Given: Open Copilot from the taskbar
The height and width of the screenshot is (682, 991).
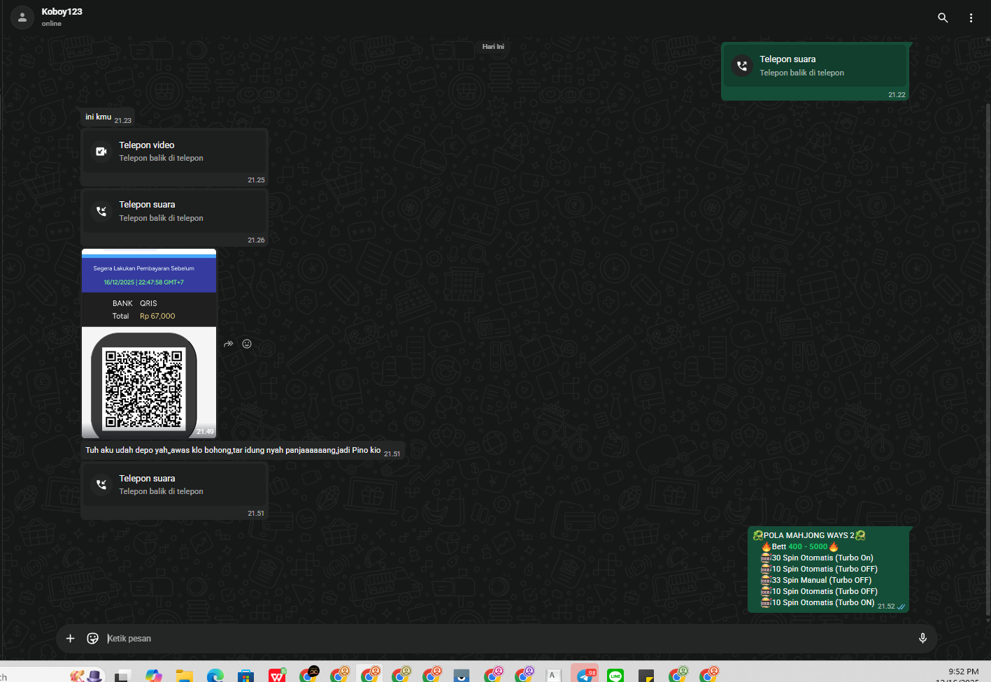Looking at the screenshot, I should [x=154, y=675].
